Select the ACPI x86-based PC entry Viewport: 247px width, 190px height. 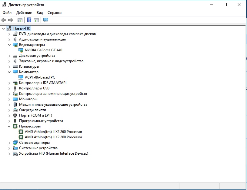point(40,77)
